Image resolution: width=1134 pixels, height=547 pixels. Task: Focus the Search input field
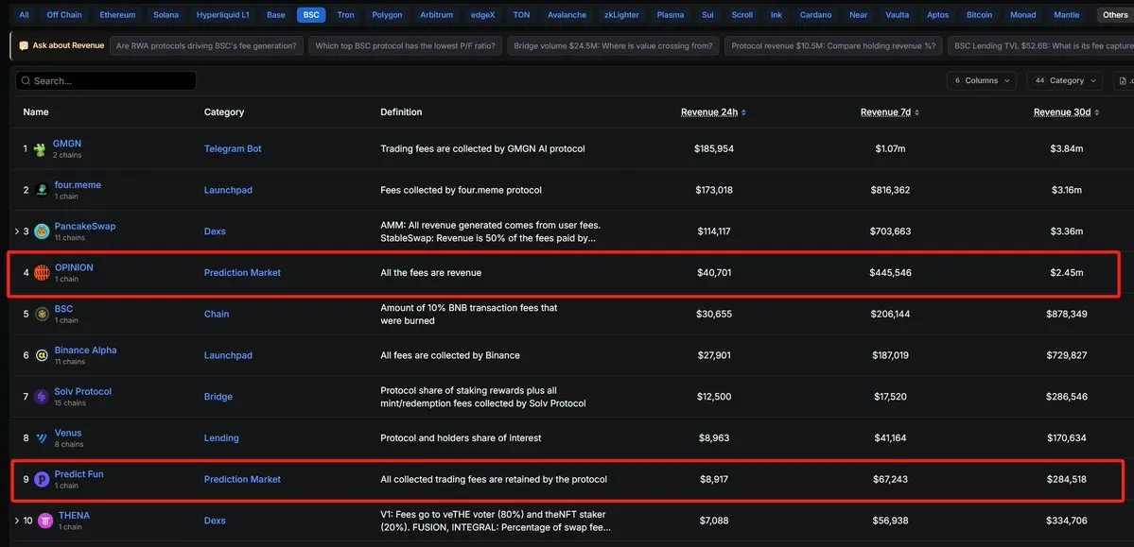click(x=106, y=81)
